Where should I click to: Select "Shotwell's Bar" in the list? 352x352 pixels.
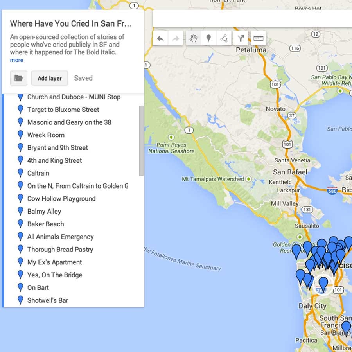pyautogui.click(x=48, y=300)
